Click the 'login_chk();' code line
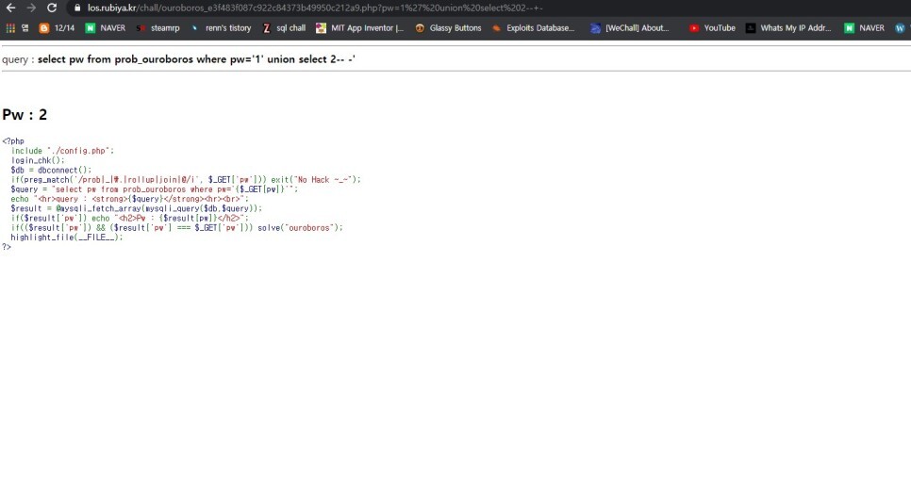 coord(38,160)
